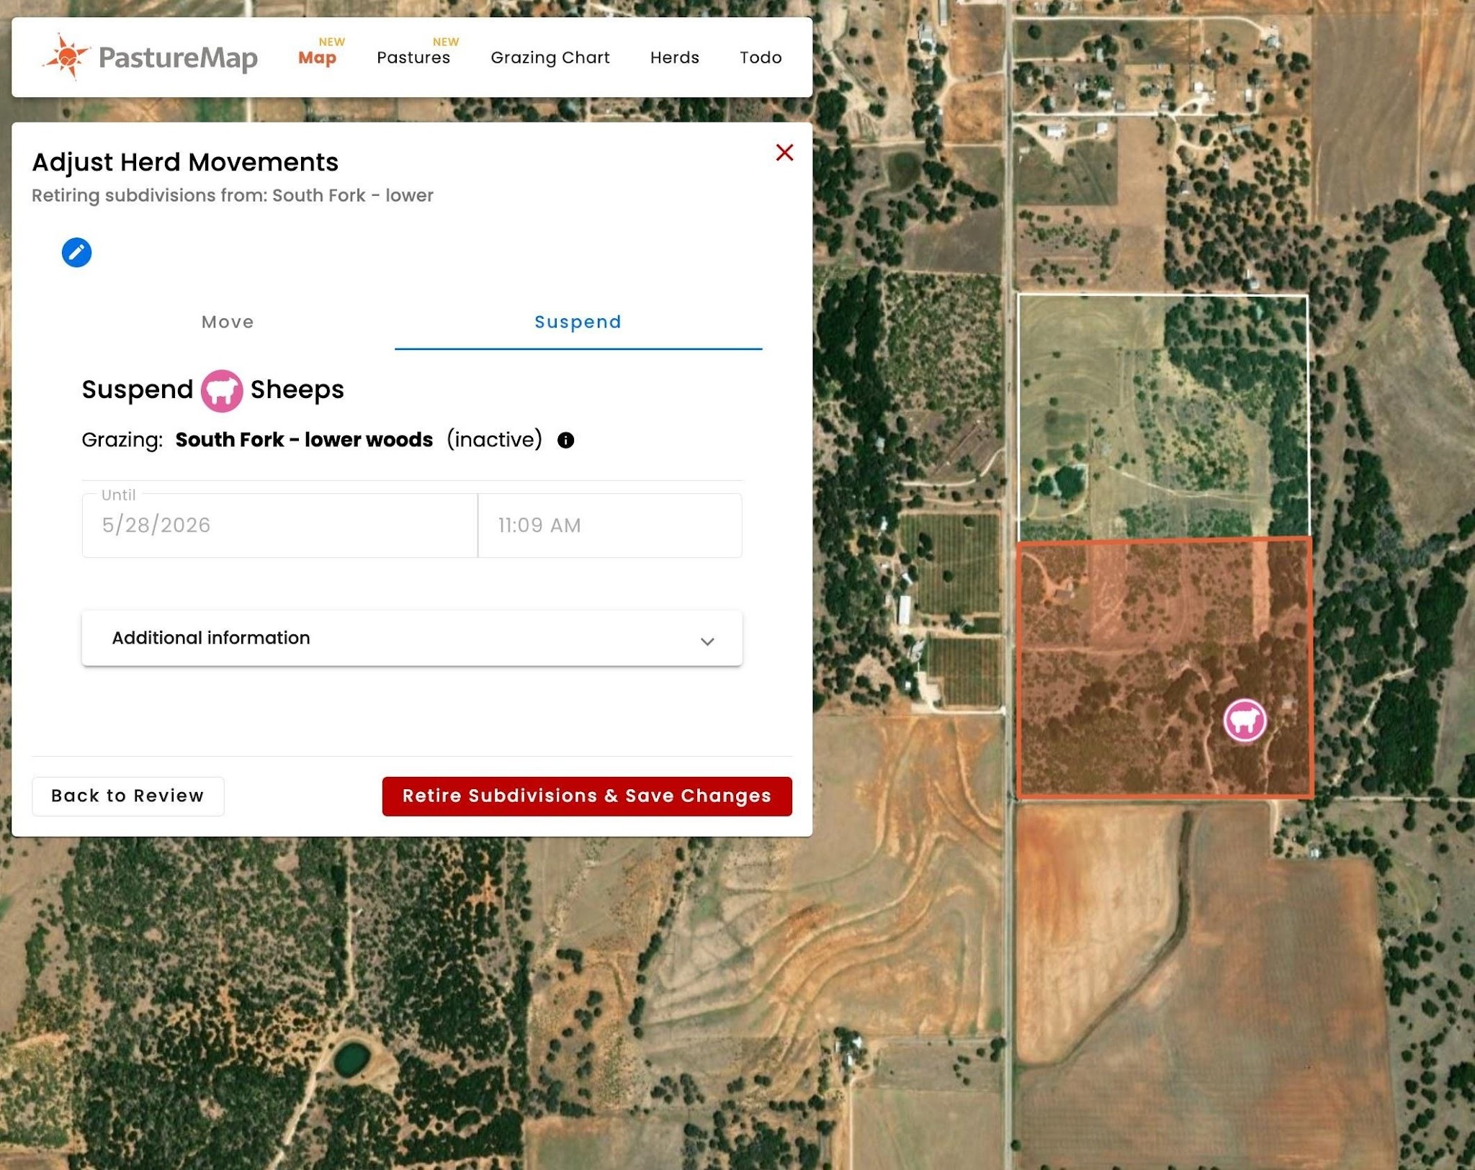
Task: Click South Fork - lower woods text
Action: [304, 440]
